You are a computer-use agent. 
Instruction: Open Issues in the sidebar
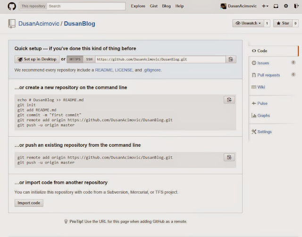point(263,63)
